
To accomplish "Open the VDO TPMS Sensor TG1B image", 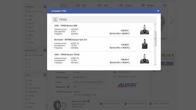I will [144, 59].
